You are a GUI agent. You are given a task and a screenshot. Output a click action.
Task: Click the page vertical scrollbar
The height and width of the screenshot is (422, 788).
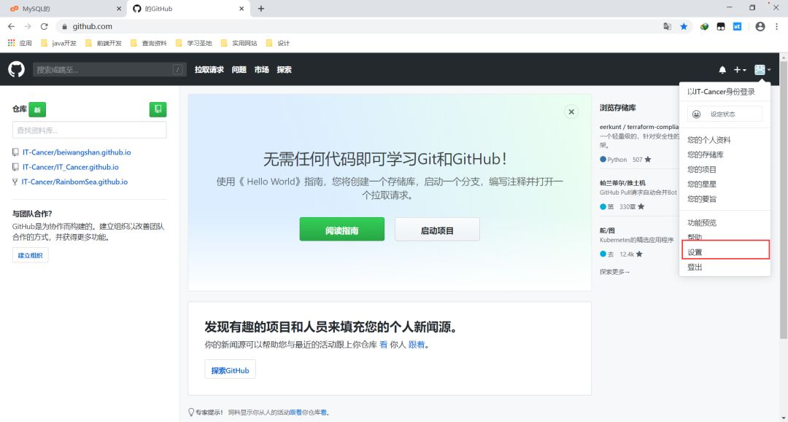point(784,200)
